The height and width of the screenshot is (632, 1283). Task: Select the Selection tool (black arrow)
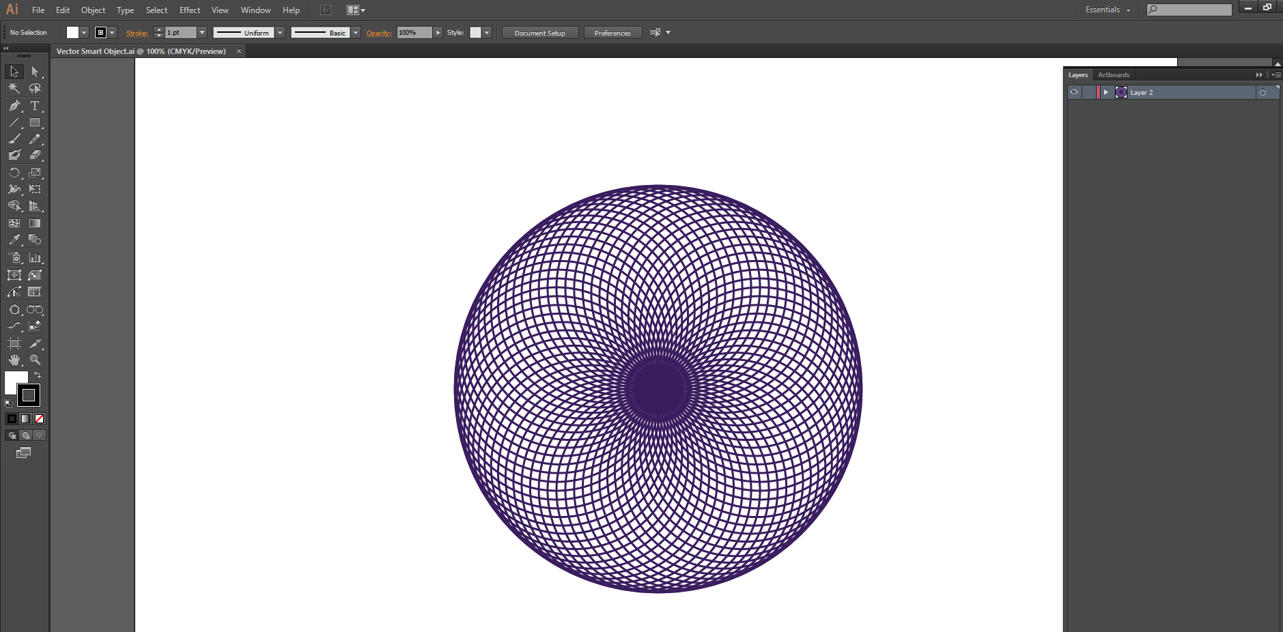click(14, 72)
